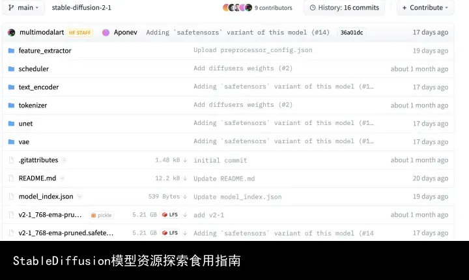
Task: Click the README.md safe-scan indicator icon
Action: pos(62,178)
